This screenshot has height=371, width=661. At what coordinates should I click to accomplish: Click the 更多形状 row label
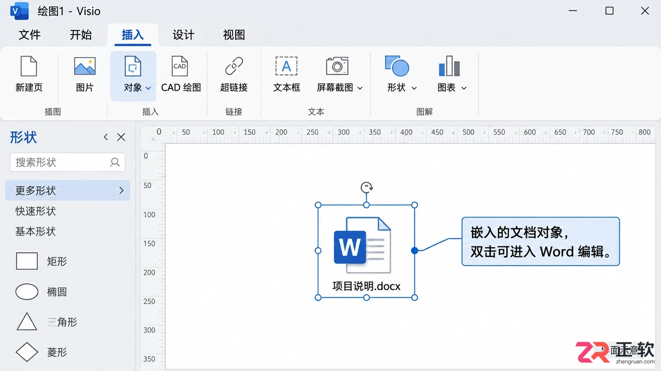[x=35, y=191]
